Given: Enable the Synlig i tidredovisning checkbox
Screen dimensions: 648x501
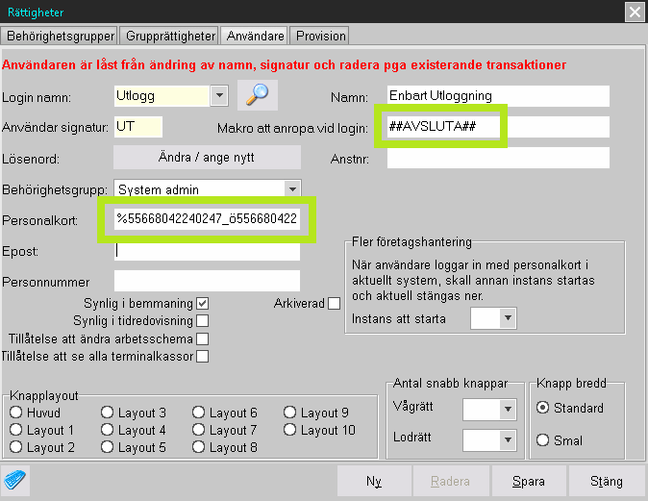Looking at the screenshot, I should [x=203, y=320].
